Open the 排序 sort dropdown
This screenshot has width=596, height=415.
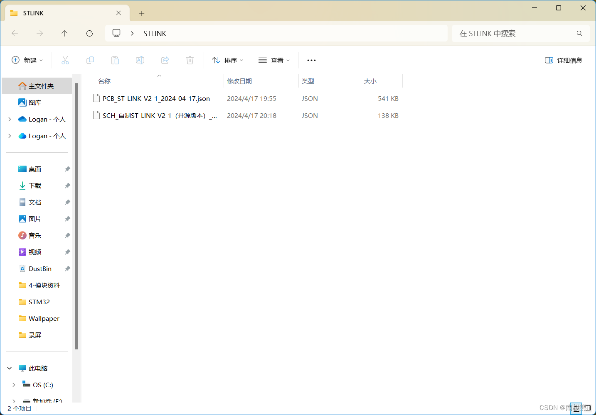[x=228, y=60]
